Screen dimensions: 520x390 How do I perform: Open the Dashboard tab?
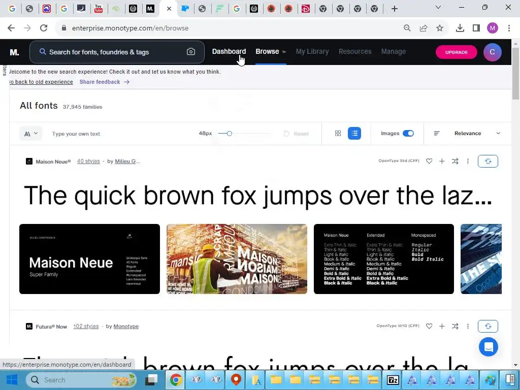pos(229,51)
